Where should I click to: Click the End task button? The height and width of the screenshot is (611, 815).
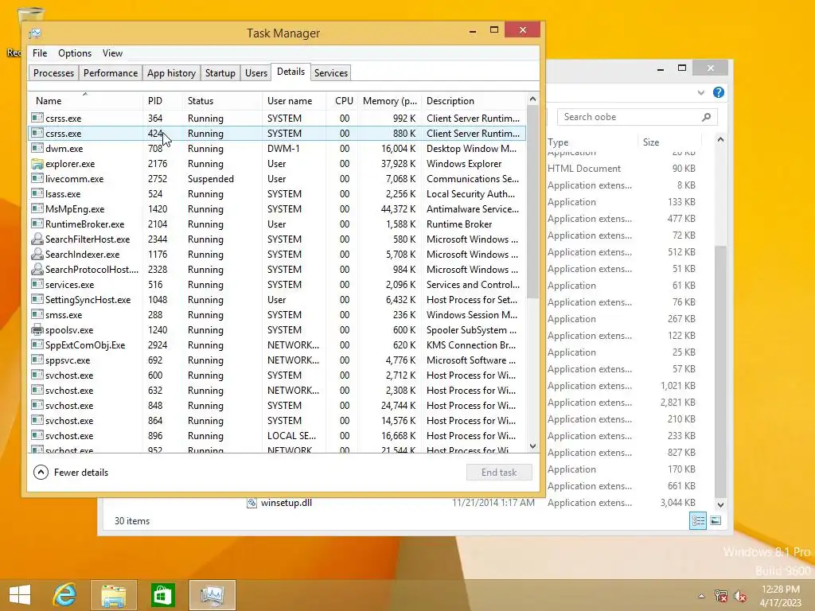click(499, 473)
